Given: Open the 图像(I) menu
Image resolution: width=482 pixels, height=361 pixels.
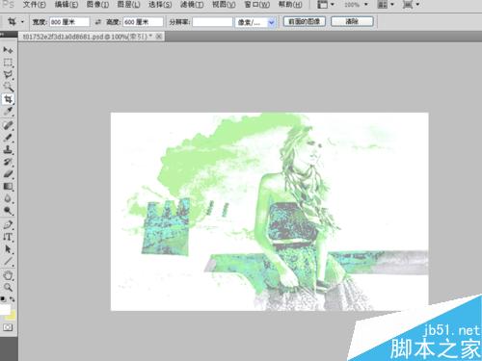Looking at the screenshot, I should pyautogui.click(x=97, y=5).
